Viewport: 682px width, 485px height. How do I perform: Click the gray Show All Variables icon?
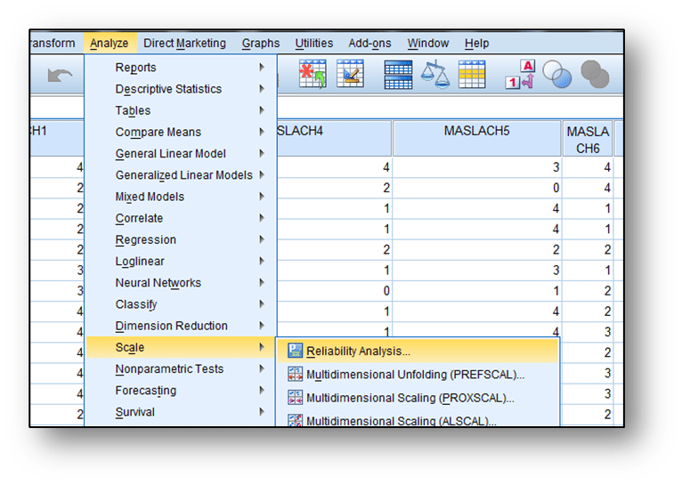coord(594,75)
